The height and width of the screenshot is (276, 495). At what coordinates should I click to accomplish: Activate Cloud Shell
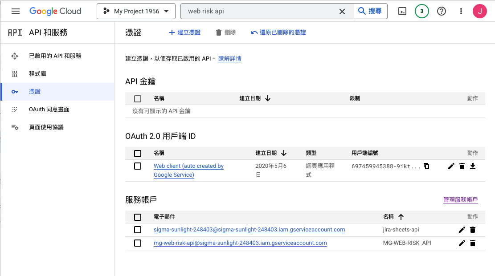(402, 11)
